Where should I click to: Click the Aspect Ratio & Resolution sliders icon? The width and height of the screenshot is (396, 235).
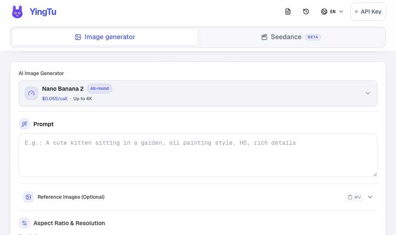point(24,223)
